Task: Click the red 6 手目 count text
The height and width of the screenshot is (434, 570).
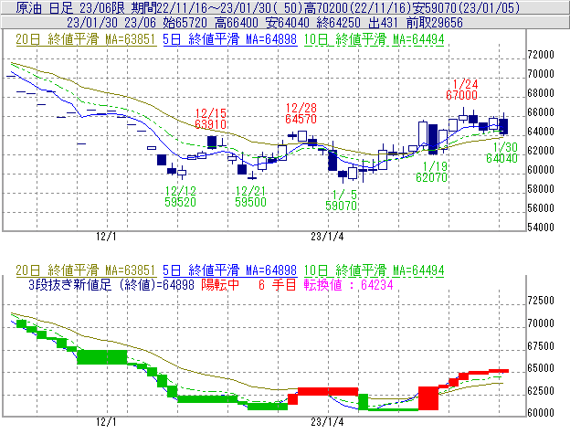Action: pyautogui.click(x=278, y=284)
